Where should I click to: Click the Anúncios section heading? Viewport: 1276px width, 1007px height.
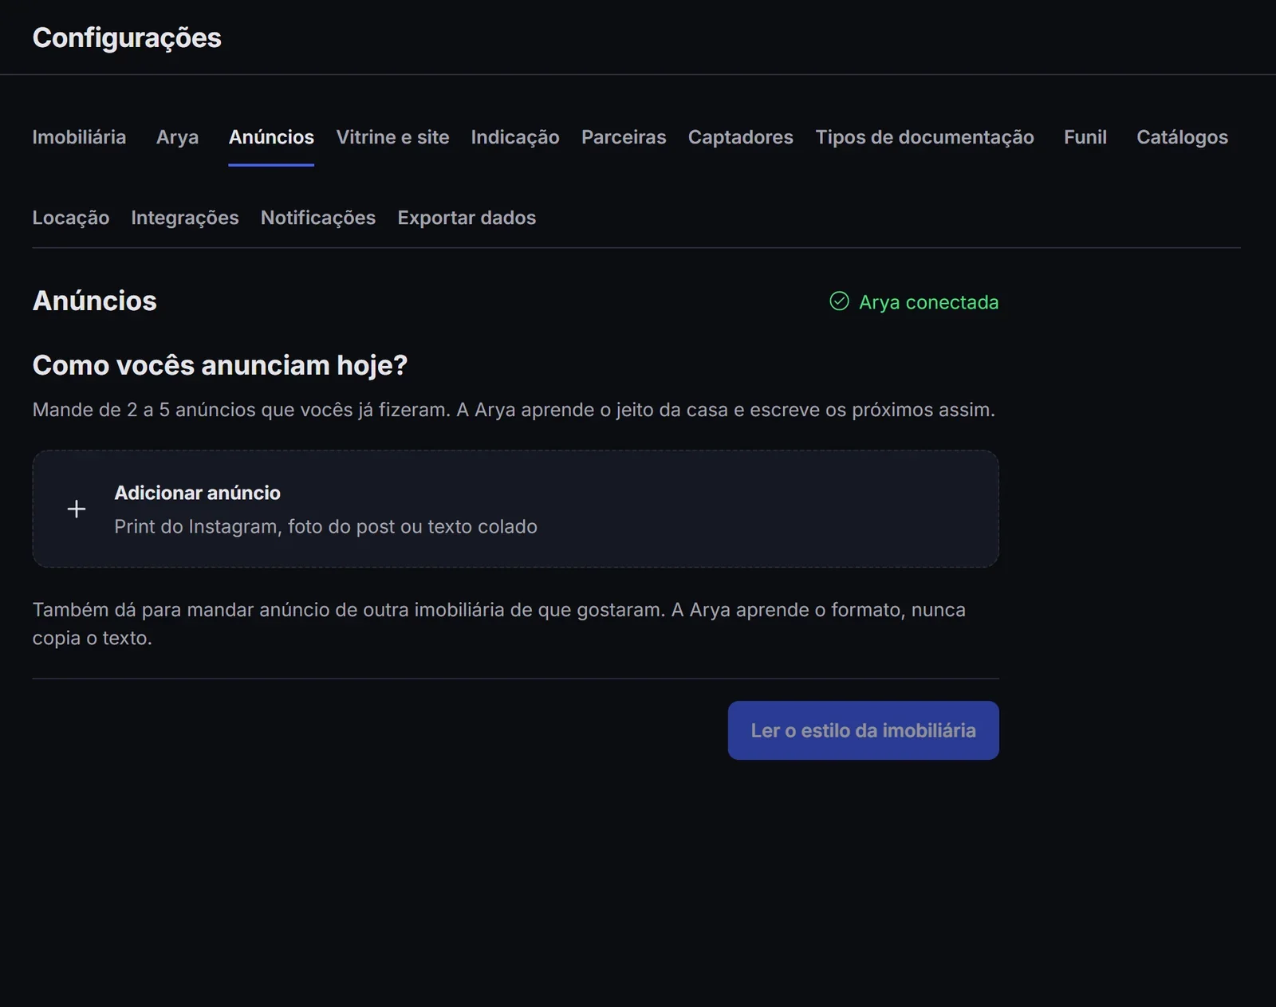[95, 301]
